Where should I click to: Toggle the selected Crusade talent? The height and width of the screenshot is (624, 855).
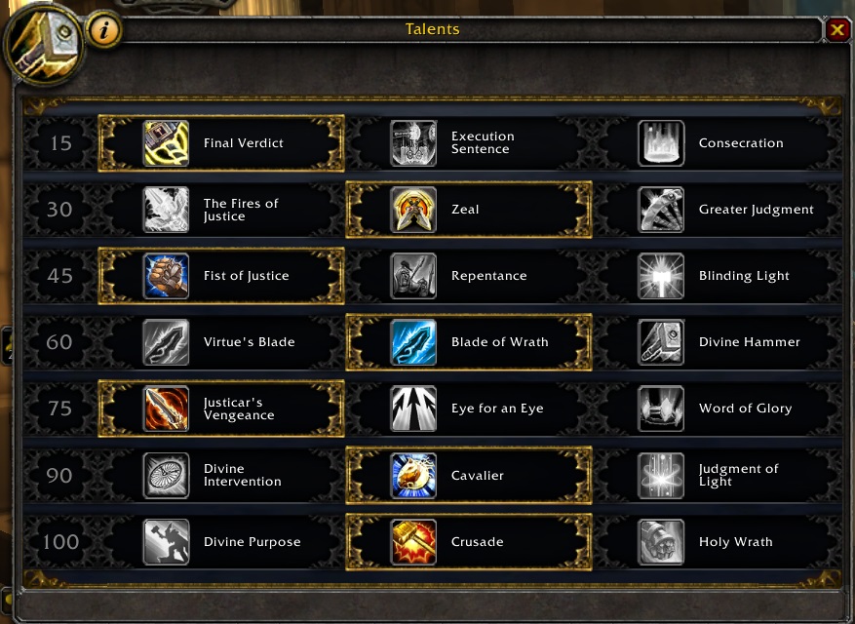tap(468, 542)
